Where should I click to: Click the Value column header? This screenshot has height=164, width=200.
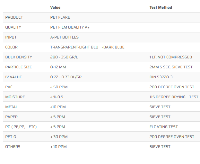tap(55, 7)
